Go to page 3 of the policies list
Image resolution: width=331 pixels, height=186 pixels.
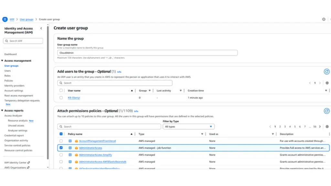point(285,127)
